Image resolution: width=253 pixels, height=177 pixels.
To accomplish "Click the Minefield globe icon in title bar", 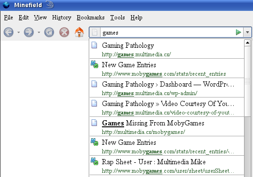I will 6,5.
